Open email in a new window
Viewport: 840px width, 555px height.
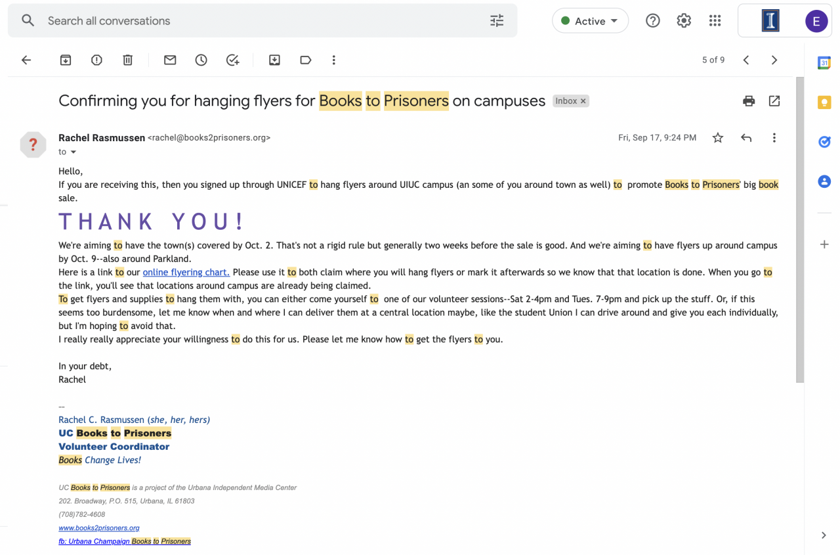(x=774, y=101)
